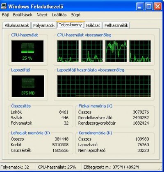
Task: Click the Rendszergyorsítótár value 1882424
Action: point(141,123)
